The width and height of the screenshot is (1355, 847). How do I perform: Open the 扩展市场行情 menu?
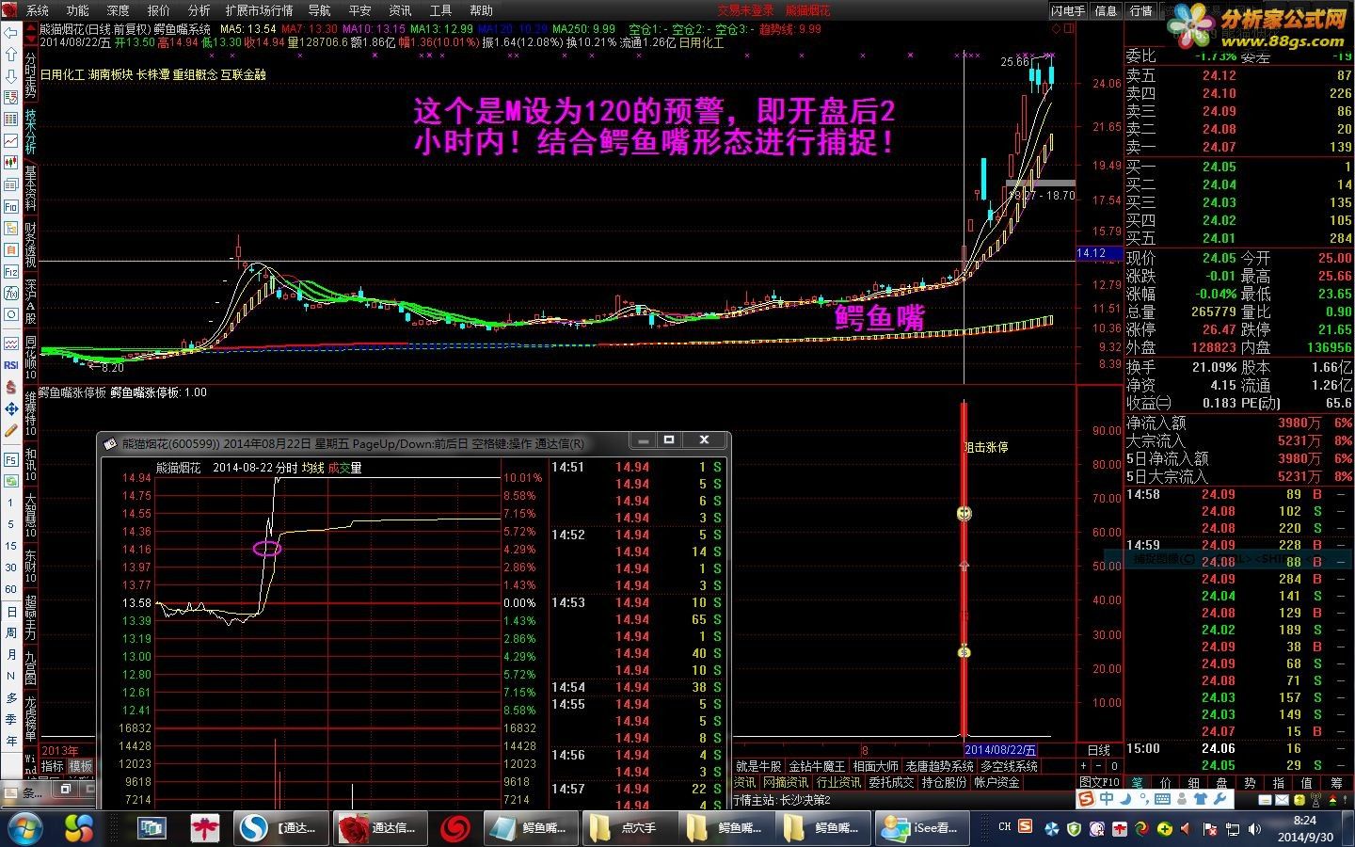pyautogui.click(x=259, y=10)
